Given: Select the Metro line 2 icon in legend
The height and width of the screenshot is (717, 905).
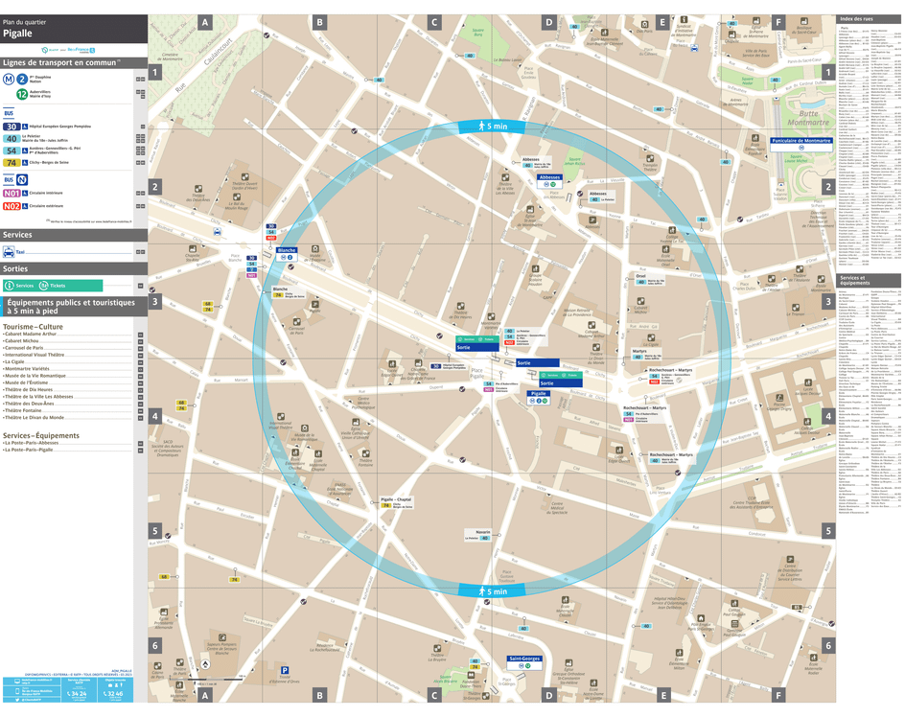Looking at the screenshot, I should tap(21, 79).
